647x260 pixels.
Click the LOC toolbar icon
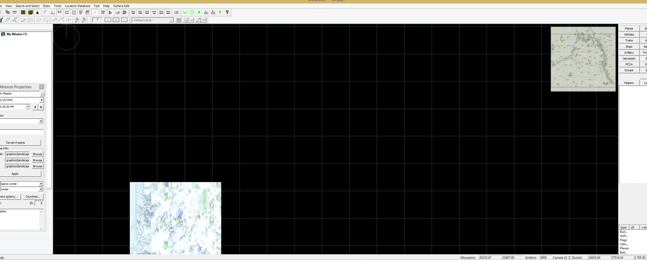(x=177, y=12)
